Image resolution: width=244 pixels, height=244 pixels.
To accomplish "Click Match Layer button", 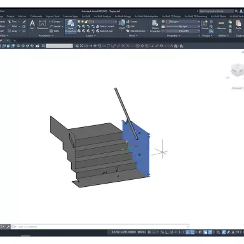I will pos(104,31).
